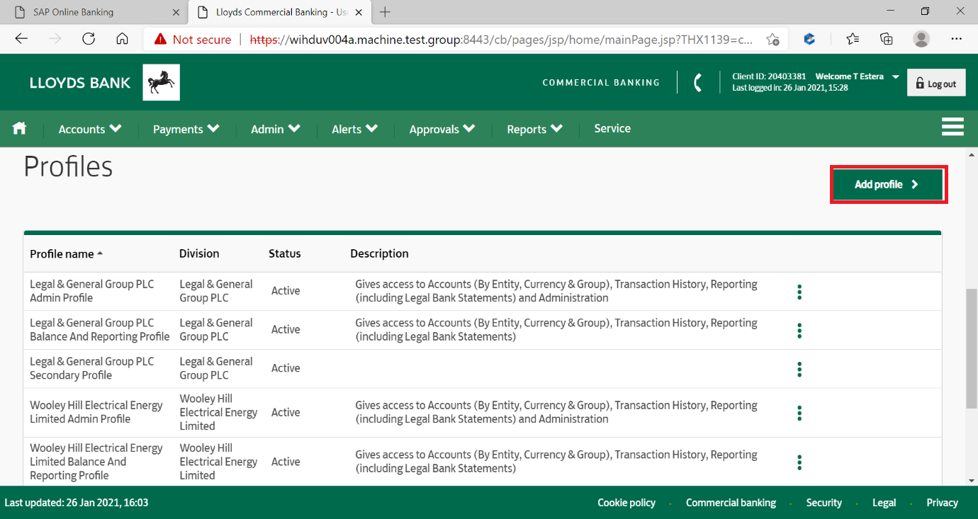Refresh the browser page

coord(89,39)
